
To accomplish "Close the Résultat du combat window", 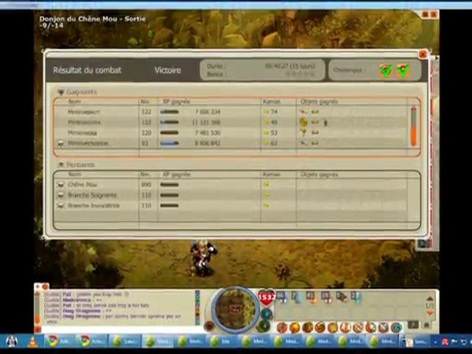I will pos(423,54).
